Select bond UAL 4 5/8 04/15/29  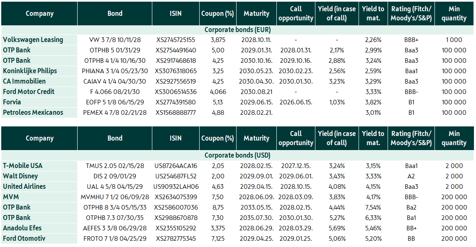click(x=115, y=186)
